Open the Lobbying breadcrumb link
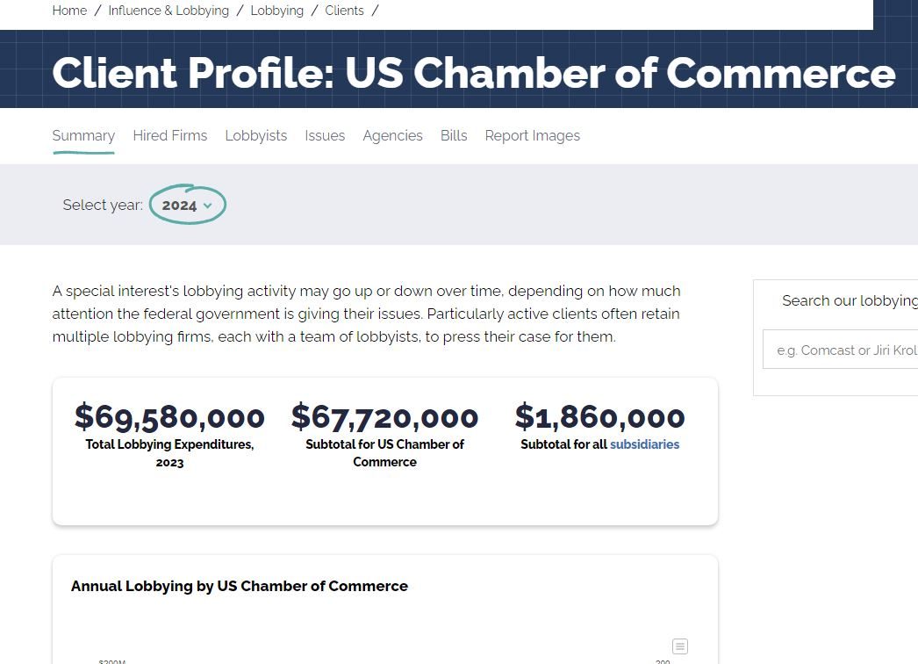 [x=276, y=11]
